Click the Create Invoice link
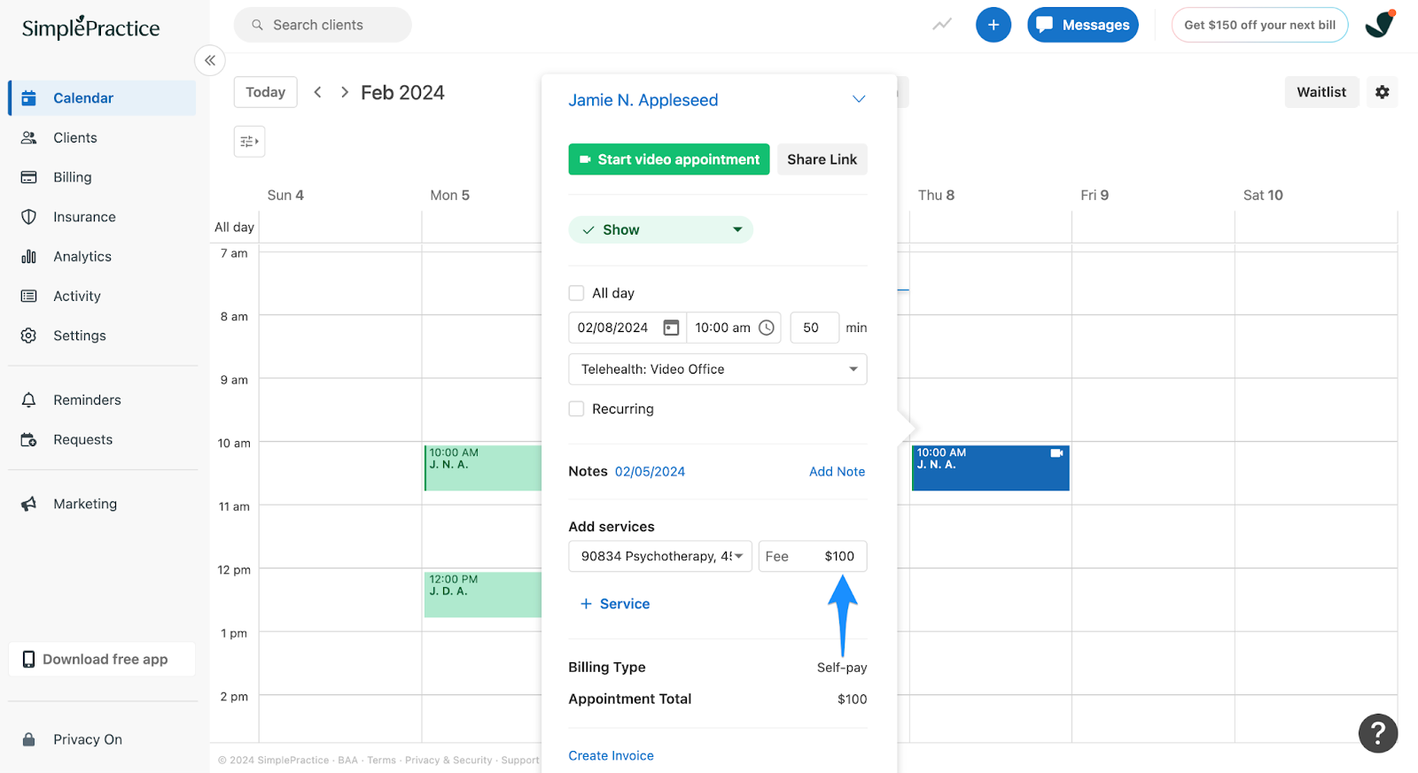The height and width of the screenshot is (773, 1418). [x=611, y=755]
